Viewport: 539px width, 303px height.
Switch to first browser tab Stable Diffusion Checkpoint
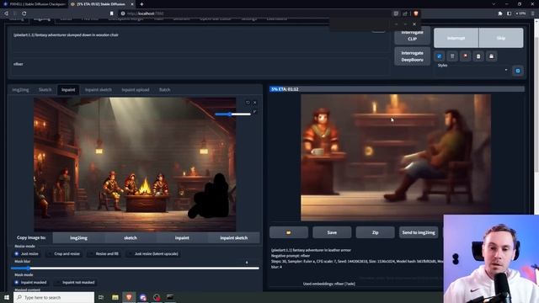[x=35, y=4]
